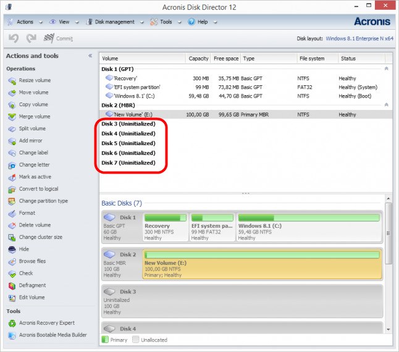
Task: Click the Resize volume text link
Action: (x=35, y=80)
